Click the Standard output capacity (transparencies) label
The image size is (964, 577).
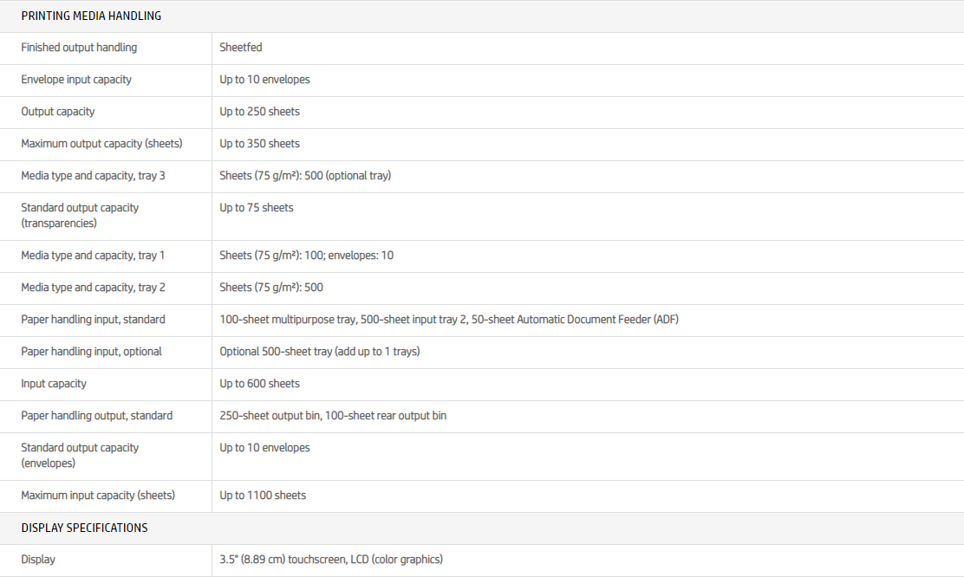click(x=80, y=215)
